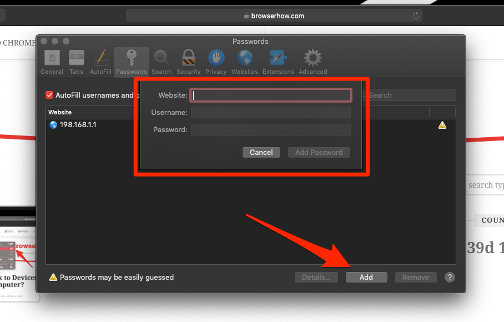The image size is (504, 322).
Task: Click Passwords may be easily guessed text
Action: (117, 278)
